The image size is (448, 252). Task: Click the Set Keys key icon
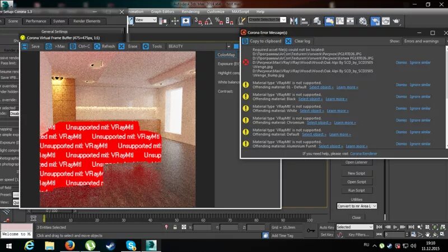311,230
